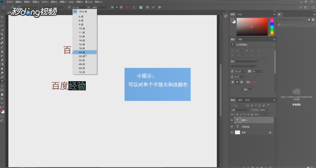Open layer blend mode dropdown 正常
Screen dimensions: 316x168
(x=240, y=110)
